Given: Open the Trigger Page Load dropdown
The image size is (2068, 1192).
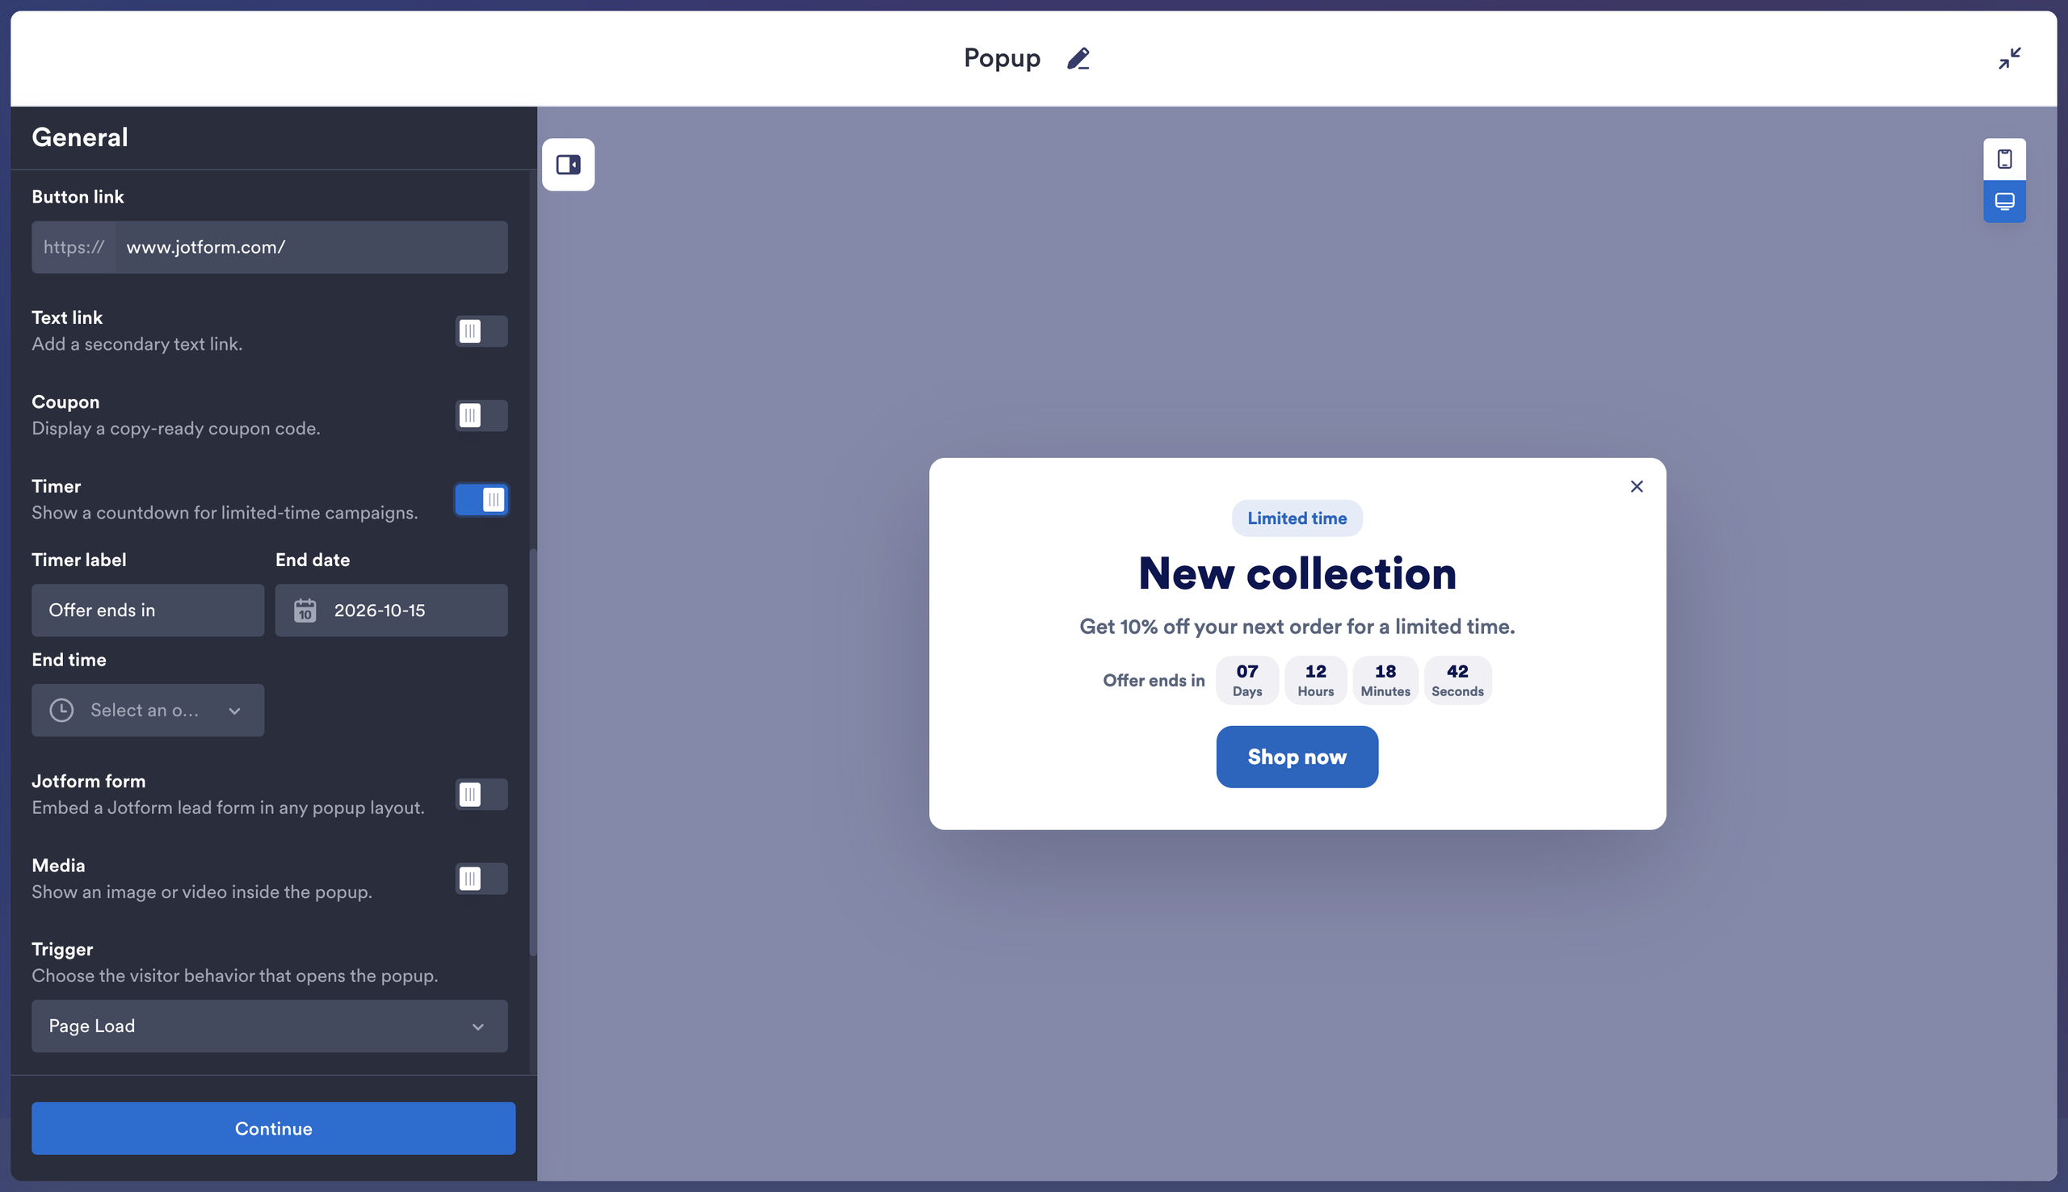Looking at the screenshot, I should tap(269, 1026).
